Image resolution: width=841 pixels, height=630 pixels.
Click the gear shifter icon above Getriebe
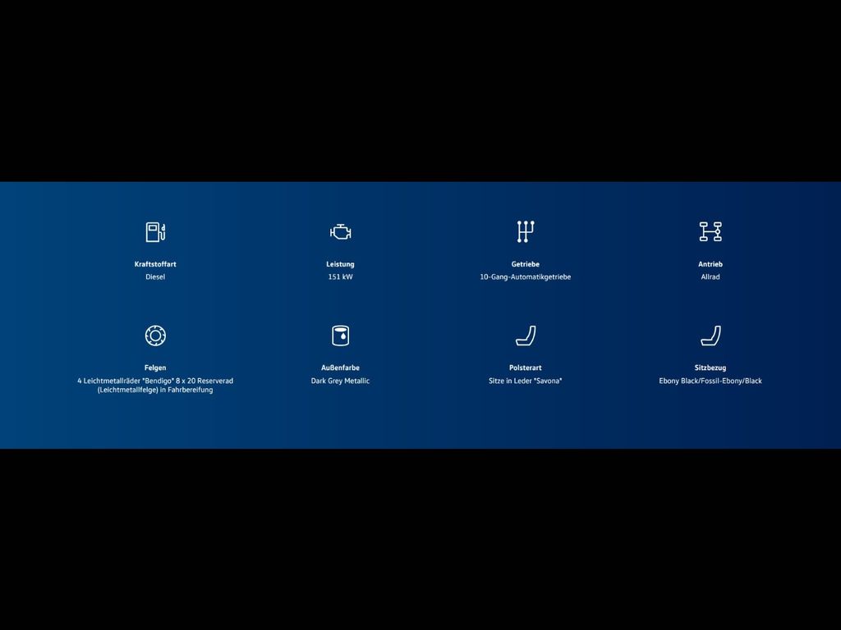tap(526, 232)
